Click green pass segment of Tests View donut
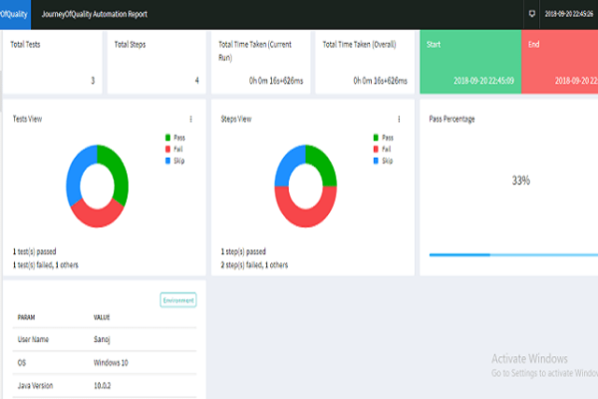The width and height of the screenshot is (598, 399). [x=119, y=175]
